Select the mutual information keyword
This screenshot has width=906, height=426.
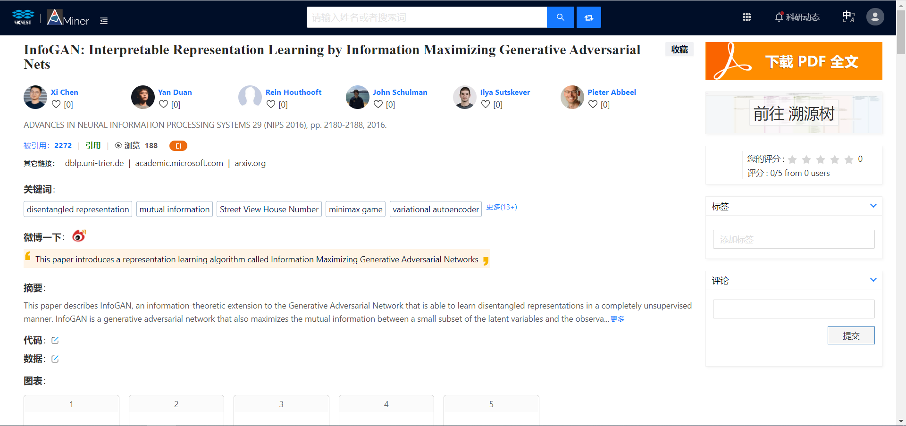pyautogui.click(x=175, y=209)
